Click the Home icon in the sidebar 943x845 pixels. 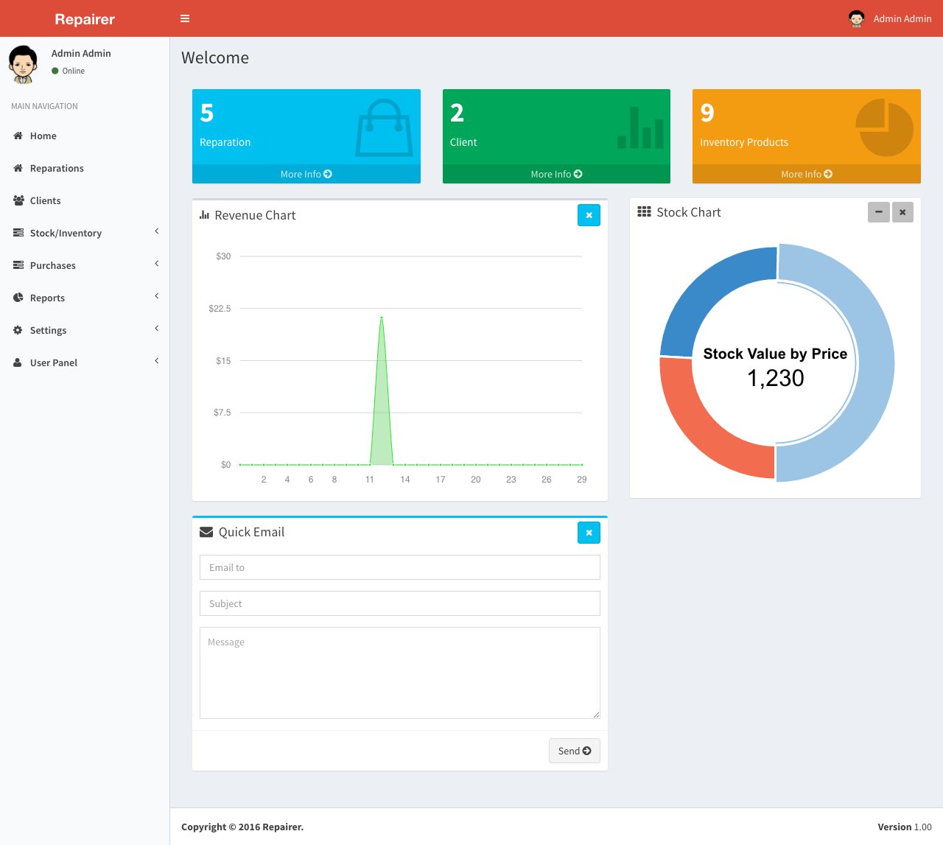[17, 136]
